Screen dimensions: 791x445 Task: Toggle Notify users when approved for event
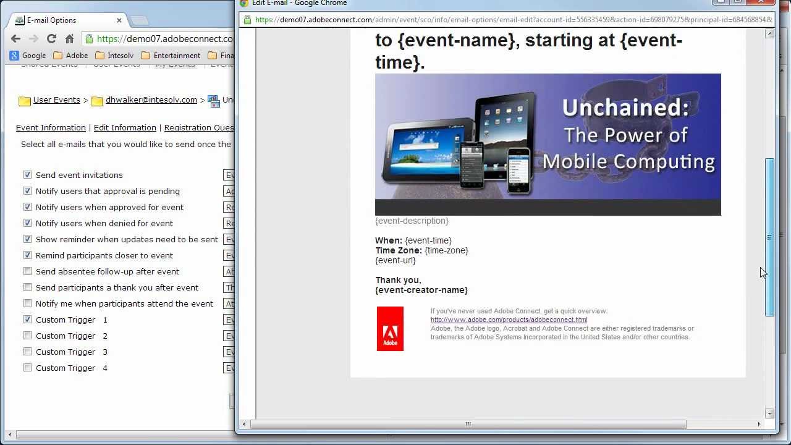tap(27, 207)
